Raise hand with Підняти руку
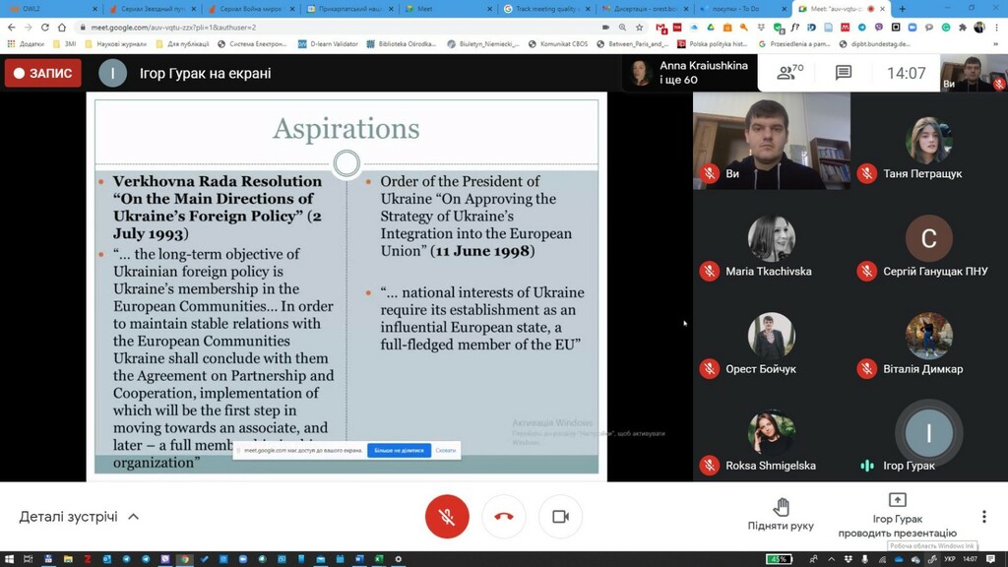This screenshot has height=567, width=1008. point(781,514)
